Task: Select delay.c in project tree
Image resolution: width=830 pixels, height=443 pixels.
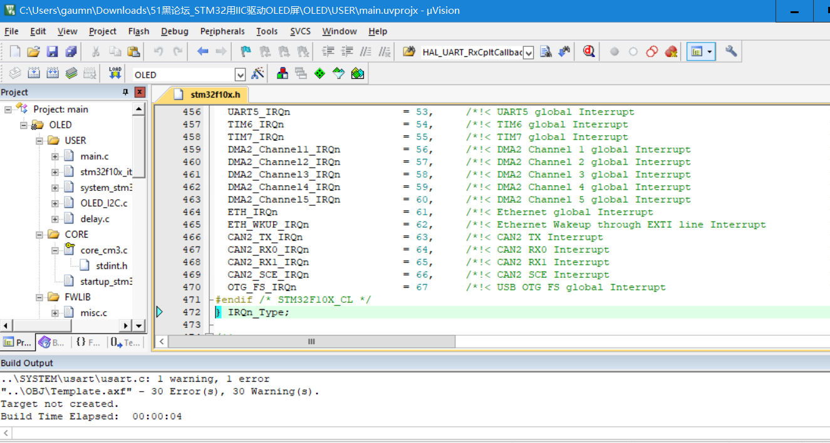Action: click(95, 219)
